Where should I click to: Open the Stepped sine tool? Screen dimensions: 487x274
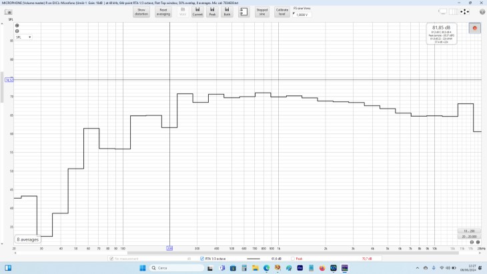point(262,12)
